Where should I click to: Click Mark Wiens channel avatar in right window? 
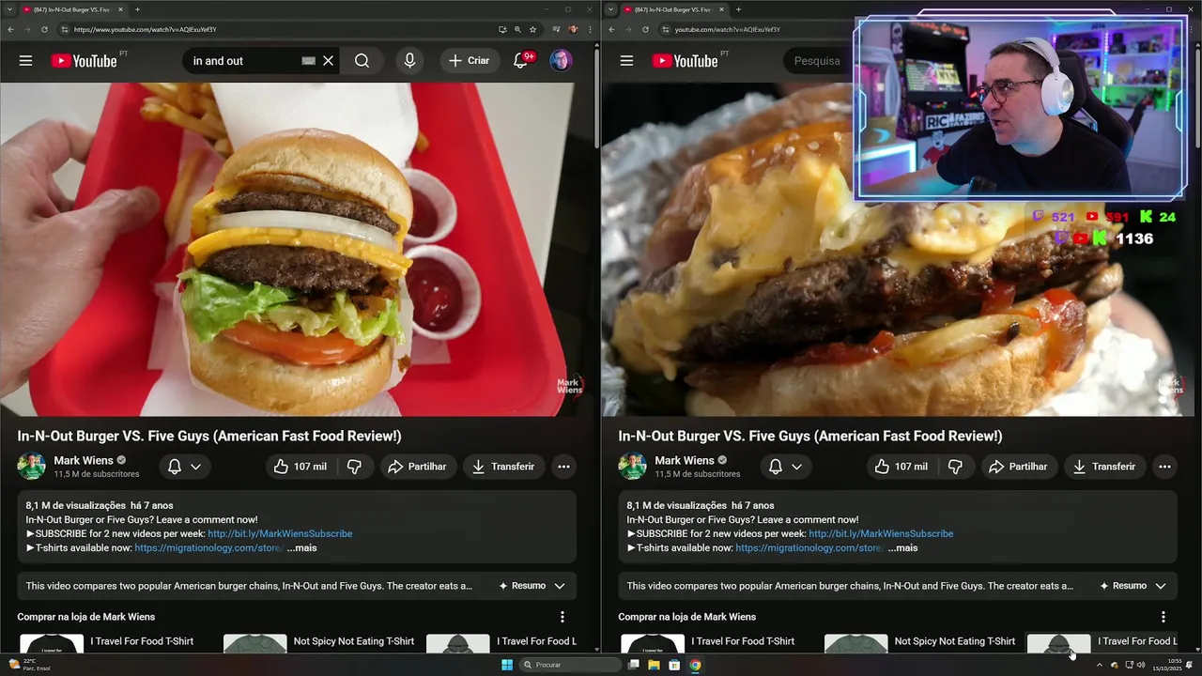point(632,467)
